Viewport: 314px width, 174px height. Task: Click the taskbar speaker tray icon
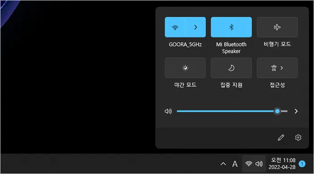click(259, 164)
